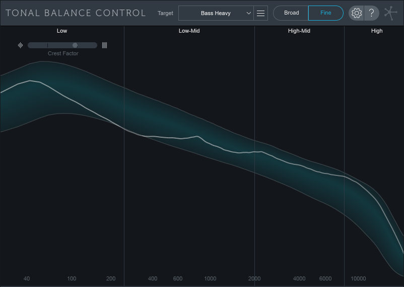Screen dimensions: 404x287
Task: Select the Low-Mid band header
Action: (x=189, y=31)
